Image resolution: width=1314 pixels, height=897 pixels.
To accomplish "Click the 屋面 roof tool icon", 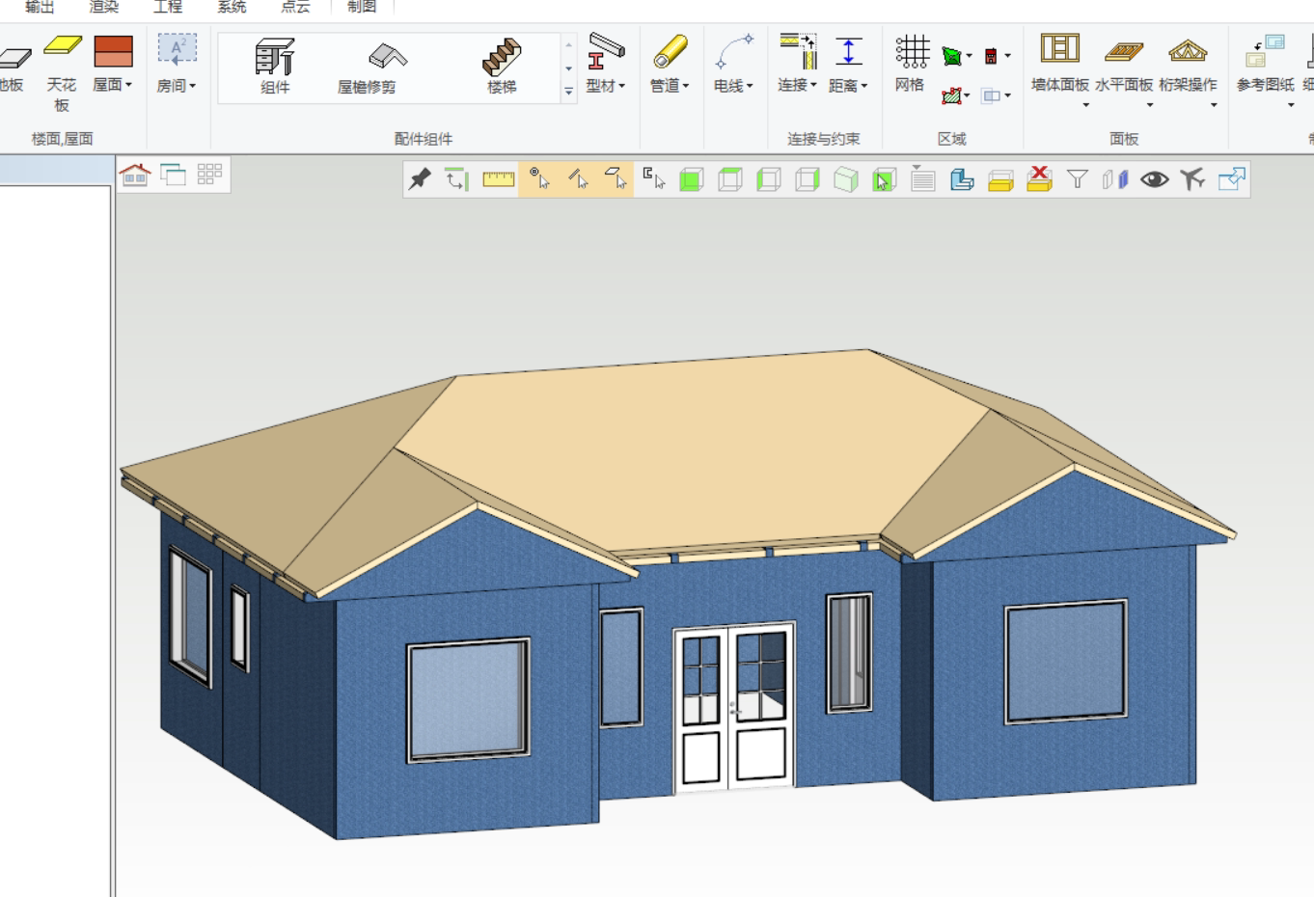I will click(x=113, y=51).
